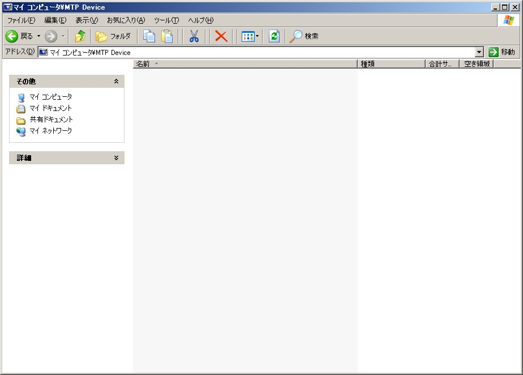Open the ヘルプ(H) menu
523x375 pixels.
[x=201, y=20]
